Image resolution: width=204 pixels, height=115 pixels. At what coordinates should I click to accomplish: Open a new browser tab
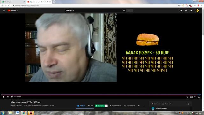pos(54,2)
